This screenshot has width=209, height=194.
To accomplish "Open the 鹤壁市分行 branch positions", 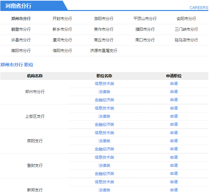I will tap(21, 29).
